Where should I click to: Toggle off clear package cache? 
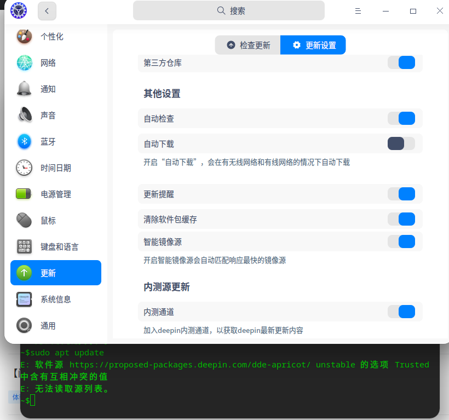pyautogui.click(x=401, y=219)
